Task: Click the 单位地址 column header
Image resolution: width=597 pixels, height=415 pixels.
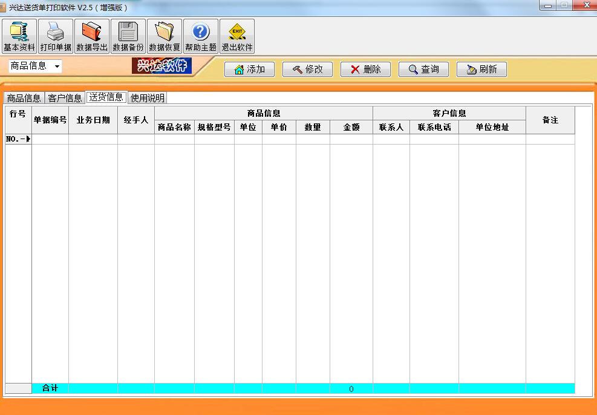Action: (x=492, y=127)
